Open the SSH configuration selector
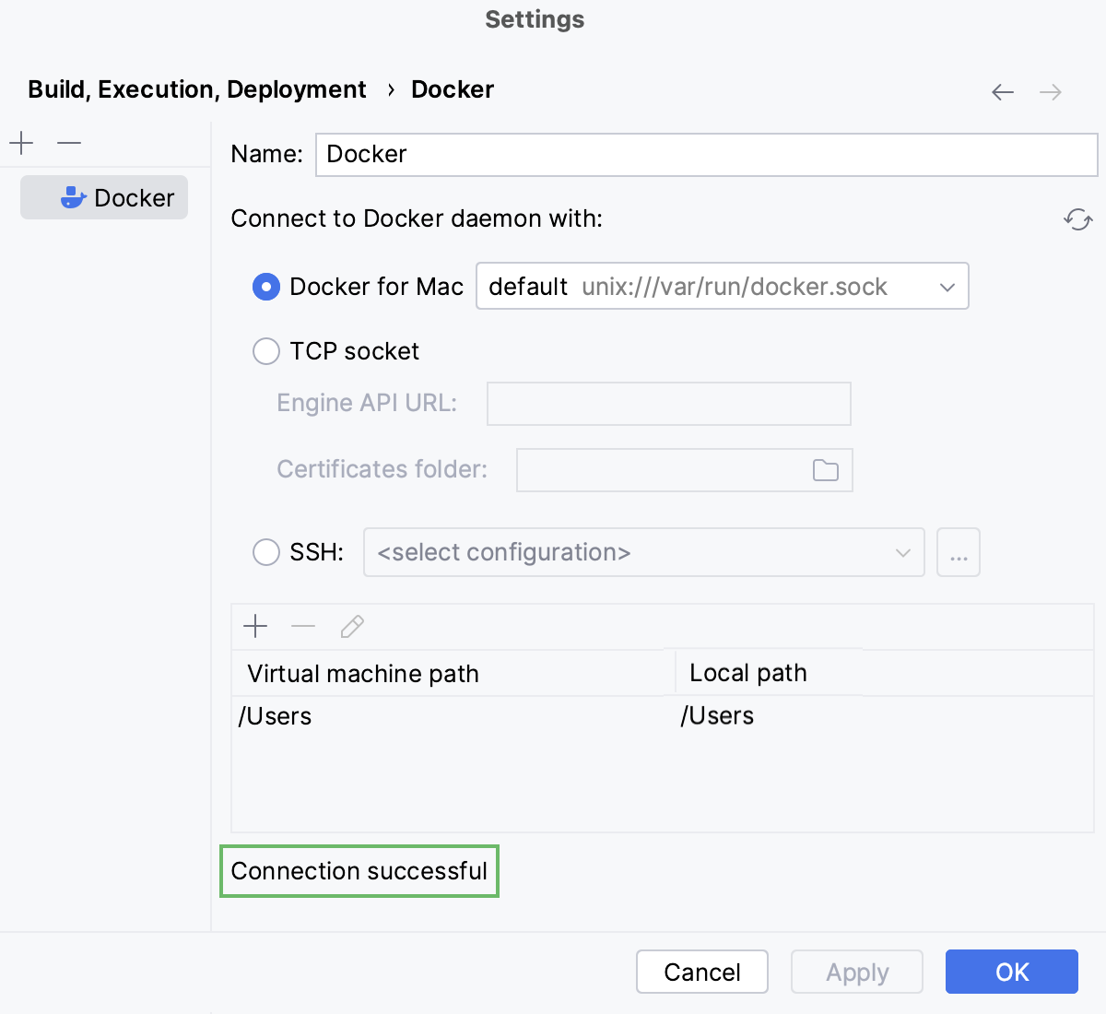 tap(902, 551)
